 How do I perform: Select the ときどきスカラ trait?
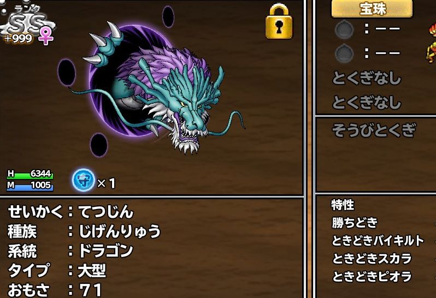[372, 259]
